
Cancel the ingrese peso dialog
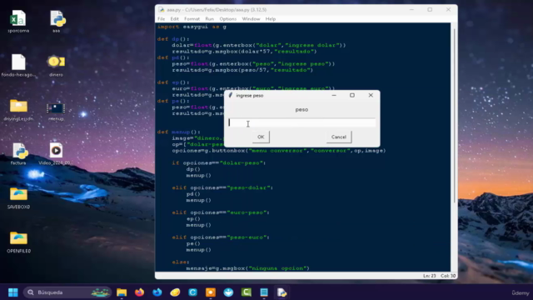click(339, 137)
